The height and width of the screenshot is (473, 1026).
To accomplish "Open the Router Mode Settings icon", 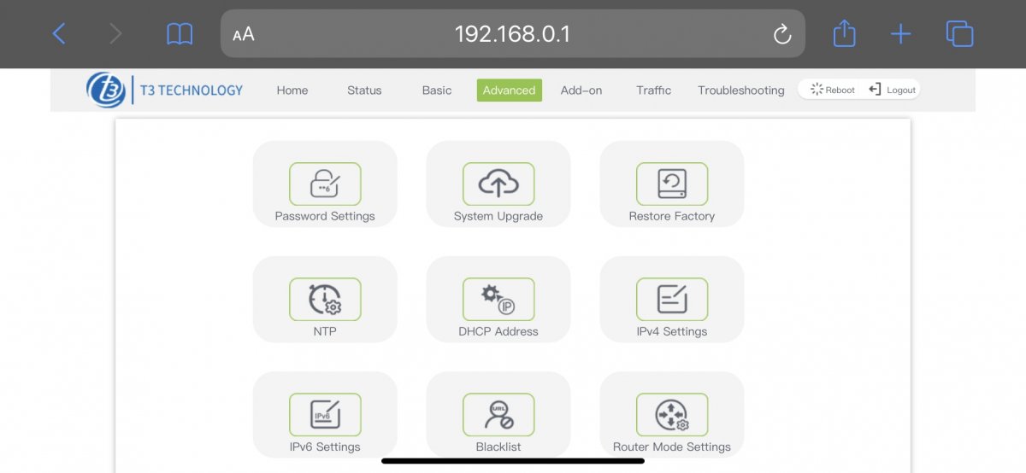I will (672, 414).
